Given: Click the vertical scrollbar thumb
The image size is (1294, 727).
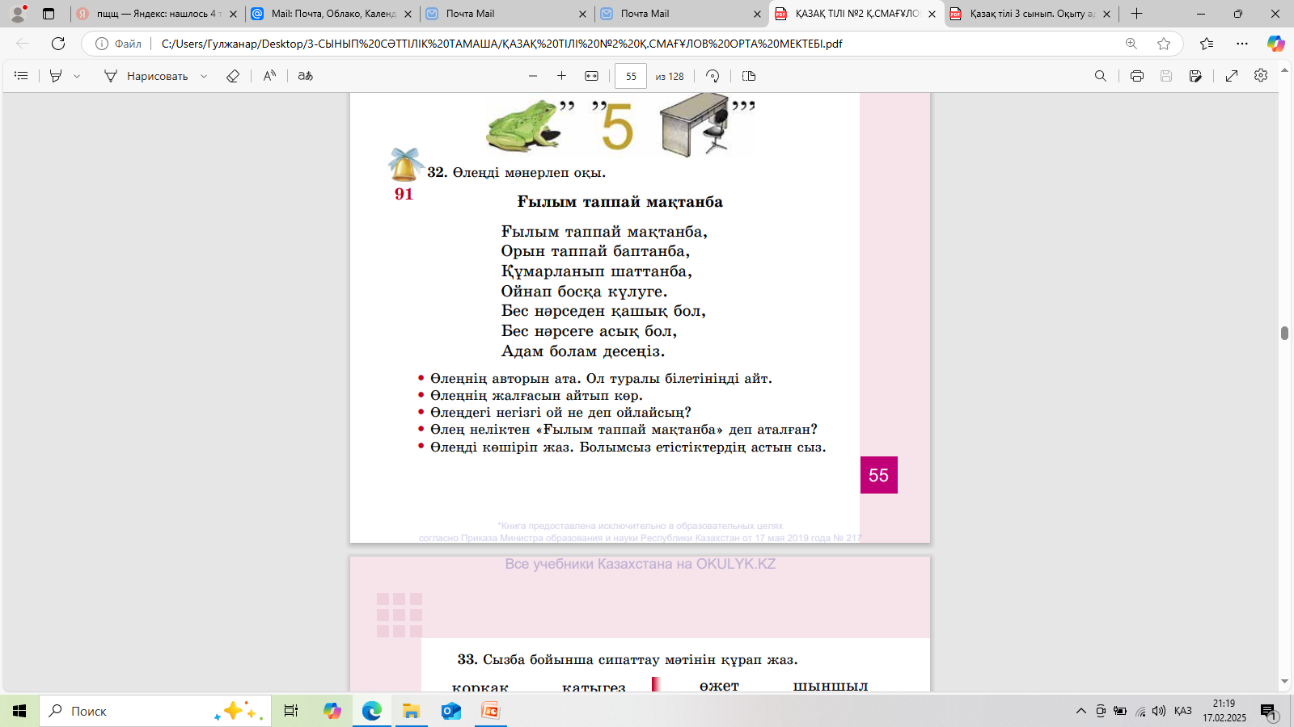Looking at the screenshot, I should [x=1284, y=333].
